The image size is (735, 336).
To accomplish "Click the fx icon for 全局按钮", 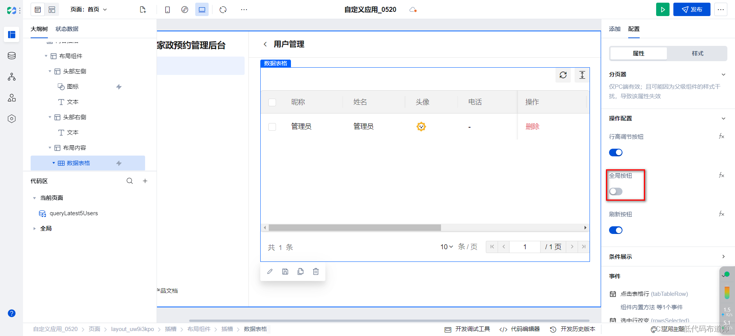I will [722, 175].
